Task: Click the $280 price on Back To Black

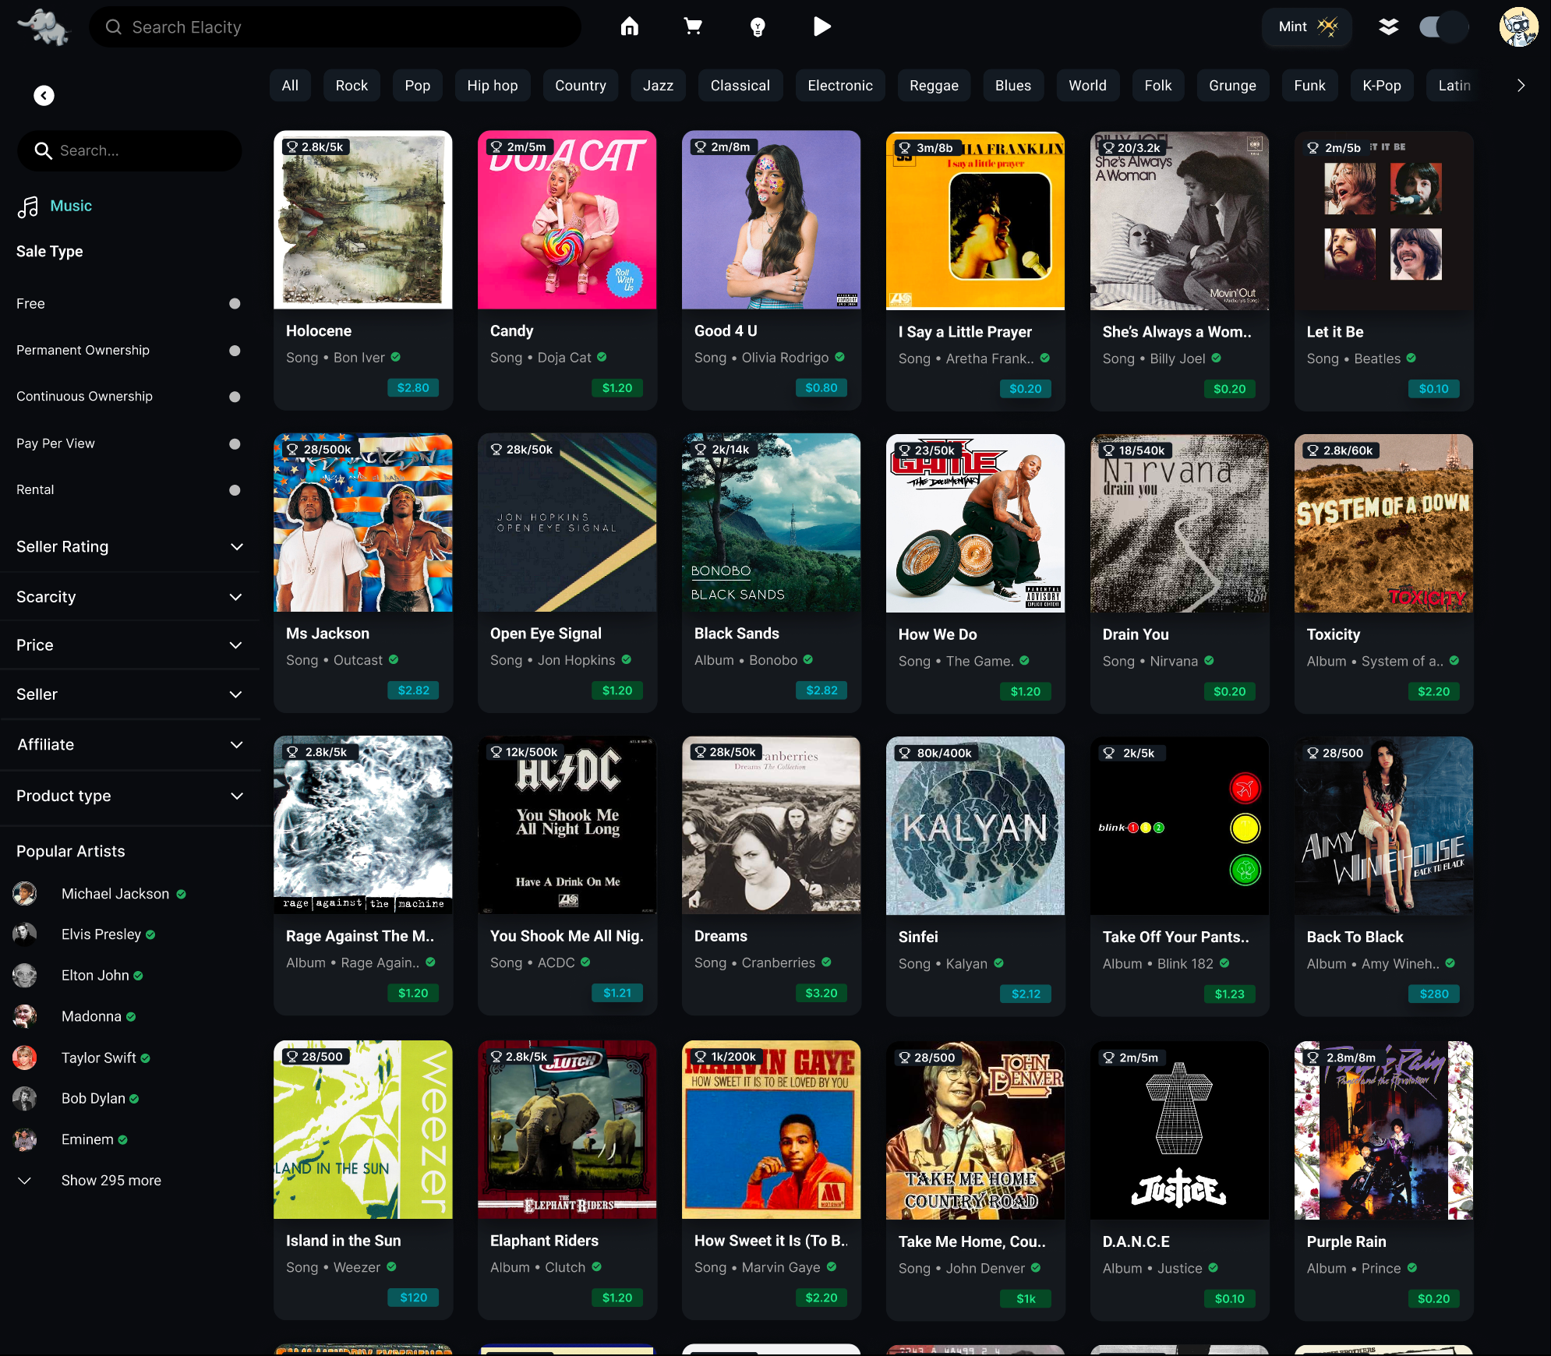Action: pos(1434,994)
